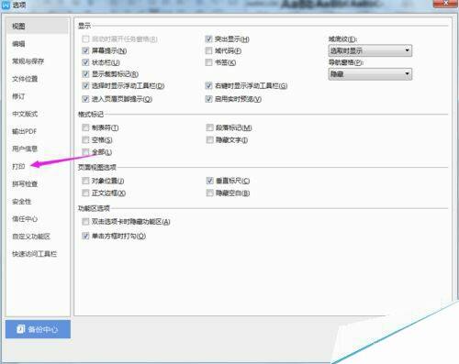The width and height of the screenshot is (459, 364).
Task: Enable 双击选项卡时隐藏功能区 checkbox
Action: 85,221
